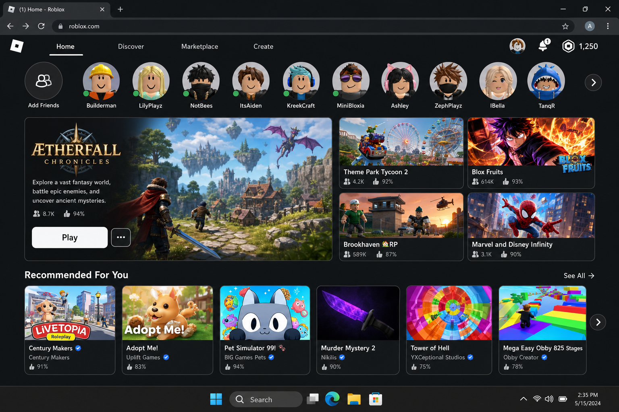Launch Microsoft Edge from the taskbar

point(332,399)
